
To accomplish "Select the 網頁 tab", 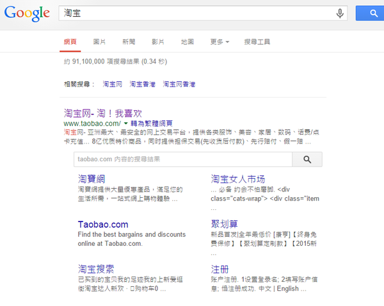I will point(70,42).
